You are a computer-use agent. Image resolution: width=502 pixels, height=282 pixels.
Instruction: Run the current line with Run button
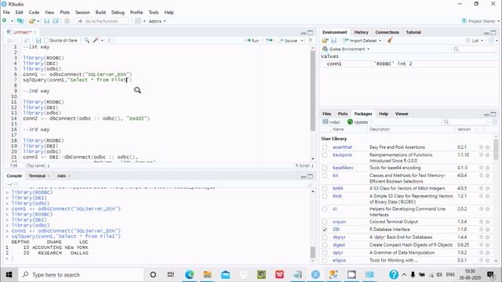pyautogui.click(x=252, y=41)
